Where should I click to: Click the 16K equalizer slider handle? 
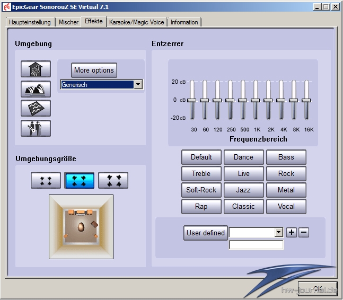pos(306,100)
